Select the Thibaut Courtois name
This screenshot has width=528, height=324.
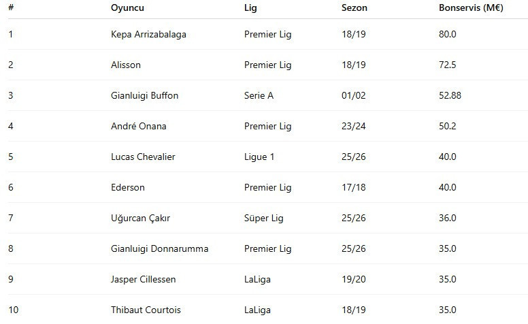(x=146, y=310)
